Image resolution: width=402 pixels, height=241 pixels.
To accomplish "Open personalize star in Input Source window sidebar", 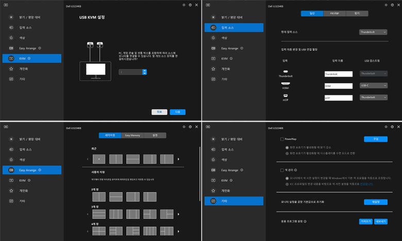I will (x=213, y=68).
